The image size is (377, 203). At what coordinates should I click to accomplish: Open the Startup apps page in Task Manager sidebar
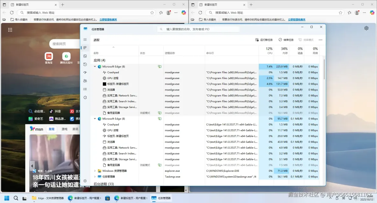(x=85, y=72)
